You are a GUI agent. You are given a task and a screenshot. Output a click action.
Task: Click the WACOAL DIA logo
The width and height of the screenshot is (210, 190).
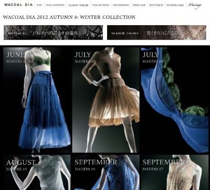point(18,5)
